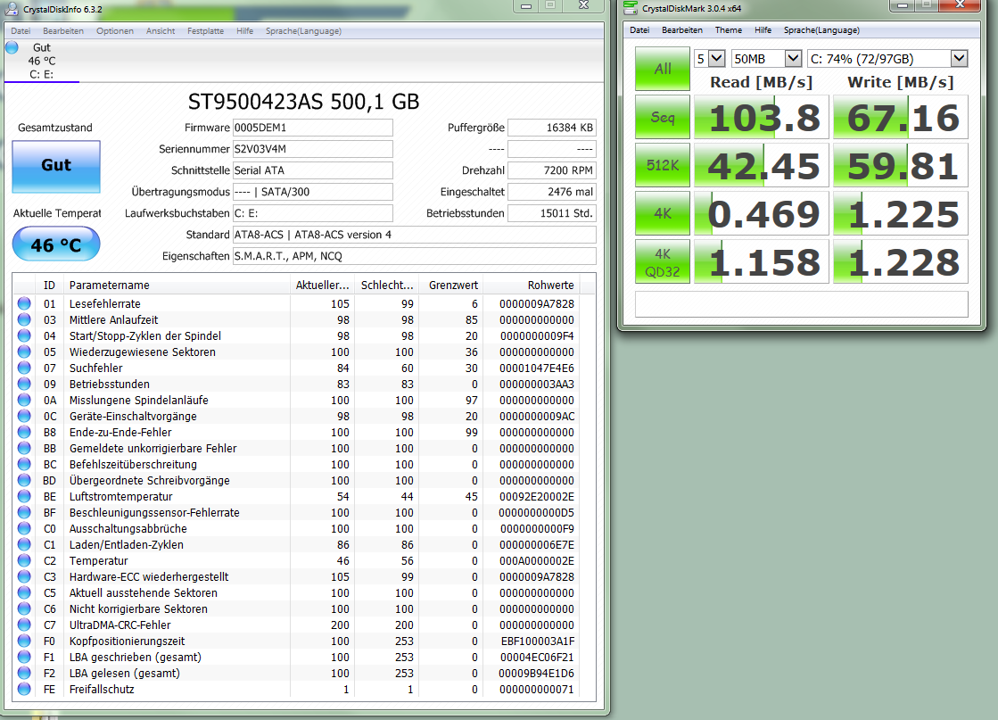Run all benchmarks with the All button
998x720 pixels.
663,69
